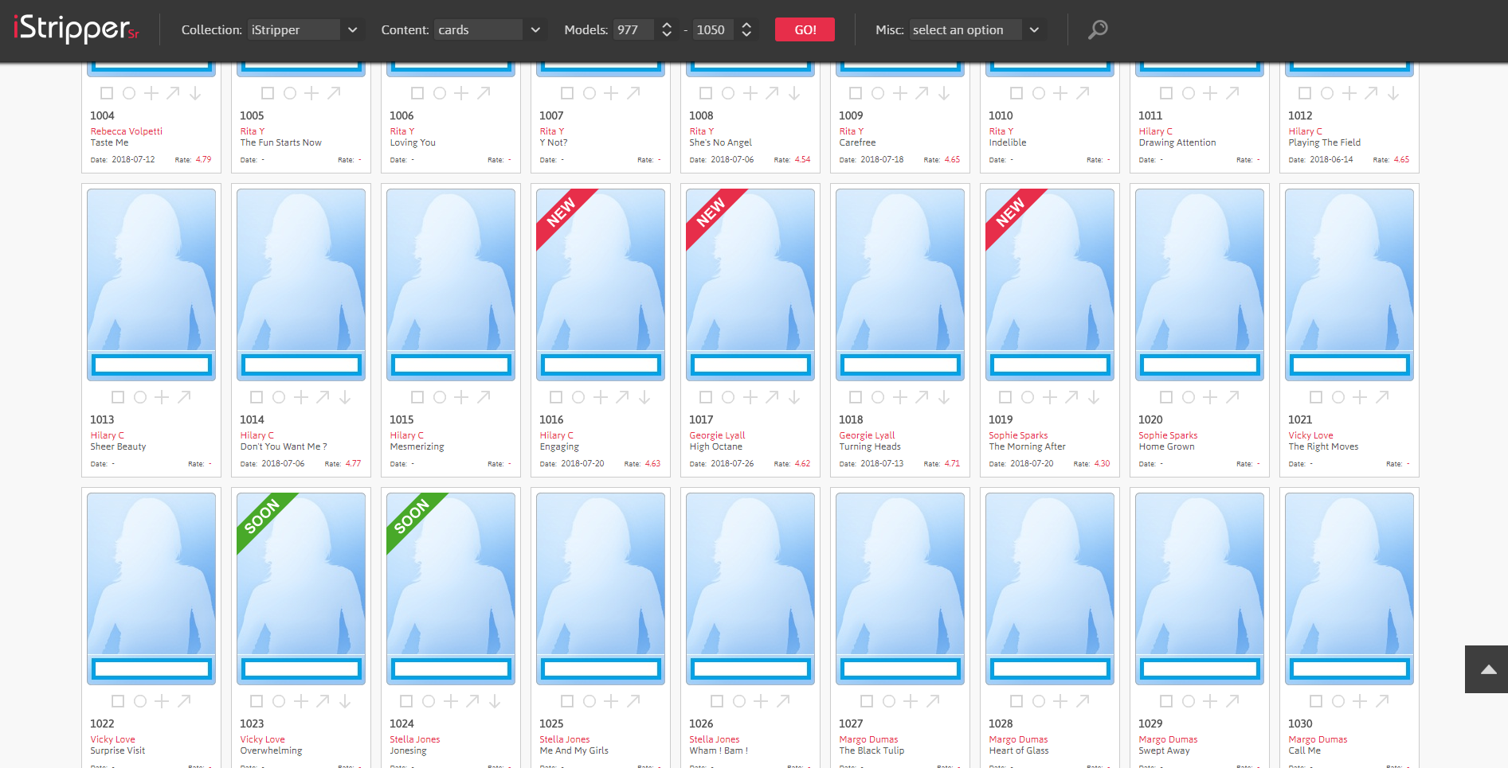Click the scroll-to-top arrow button

[x=1486, y=669]
